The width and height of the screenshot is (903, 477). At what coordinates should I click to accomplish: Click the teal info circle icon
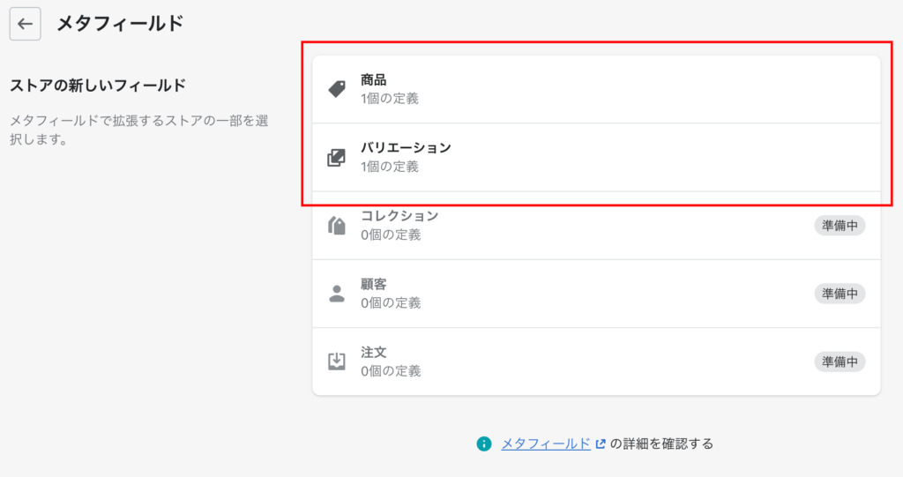484,443
